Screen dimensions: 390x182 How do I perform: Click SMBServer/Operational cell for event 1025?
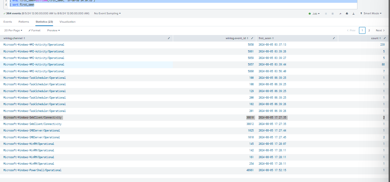[x=32, y=131]
